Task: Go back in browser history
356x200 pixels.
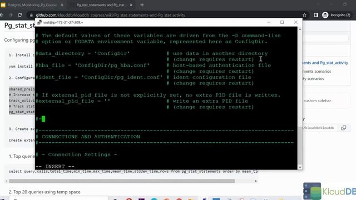Action: (2, 15)
